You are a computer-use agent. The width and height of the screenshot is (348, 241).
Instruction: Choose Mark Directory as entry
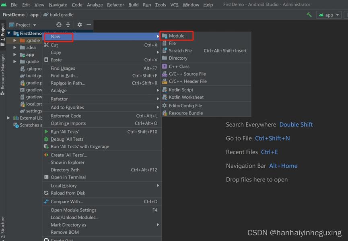102,225
